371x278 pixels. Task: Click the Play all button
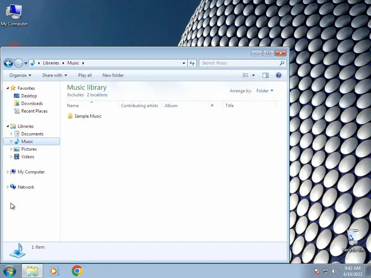pos(85,75)
